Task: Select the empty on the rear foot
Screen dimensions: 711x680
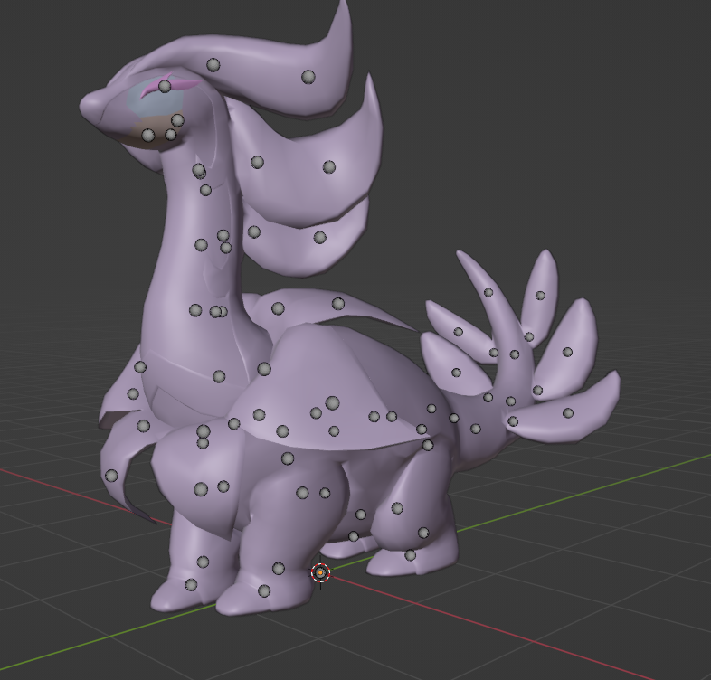Action: (x=410, y=555)
